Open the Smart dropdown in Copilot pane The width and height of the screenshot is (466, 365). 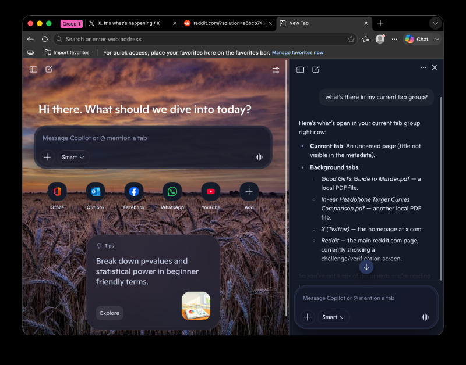point(333,317)
